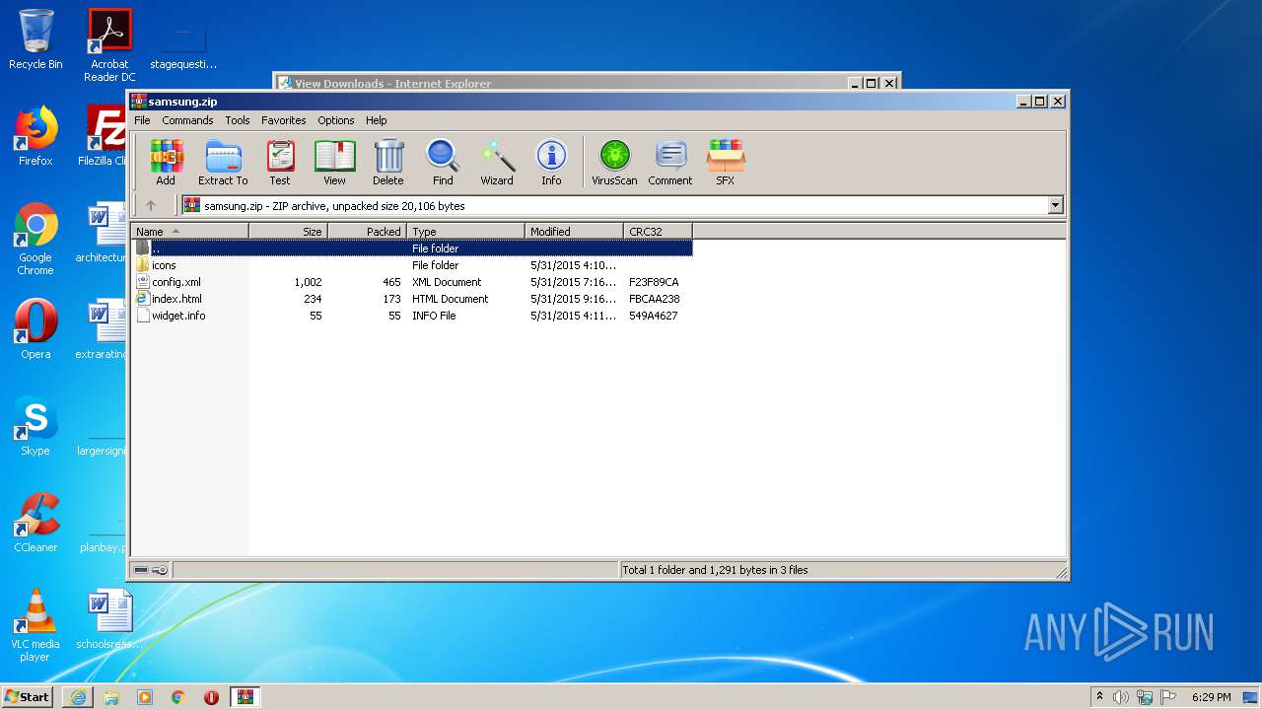Sort by CRC32 column header
Viewport: 1262px width, 710px height.
(x=658, y=232)
